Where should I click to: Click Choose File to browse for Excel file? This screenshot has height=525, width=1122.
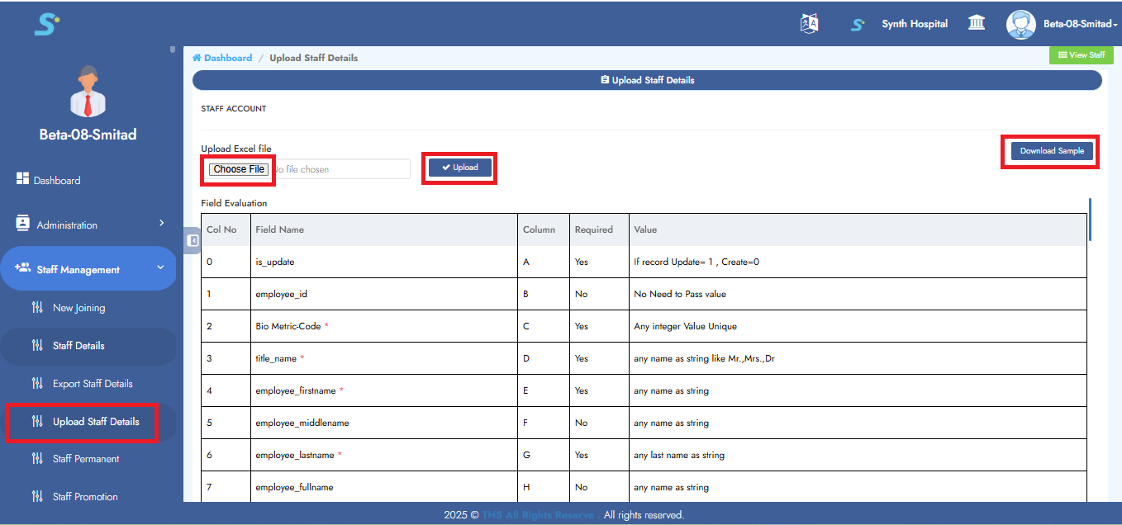tap(238, 168)
